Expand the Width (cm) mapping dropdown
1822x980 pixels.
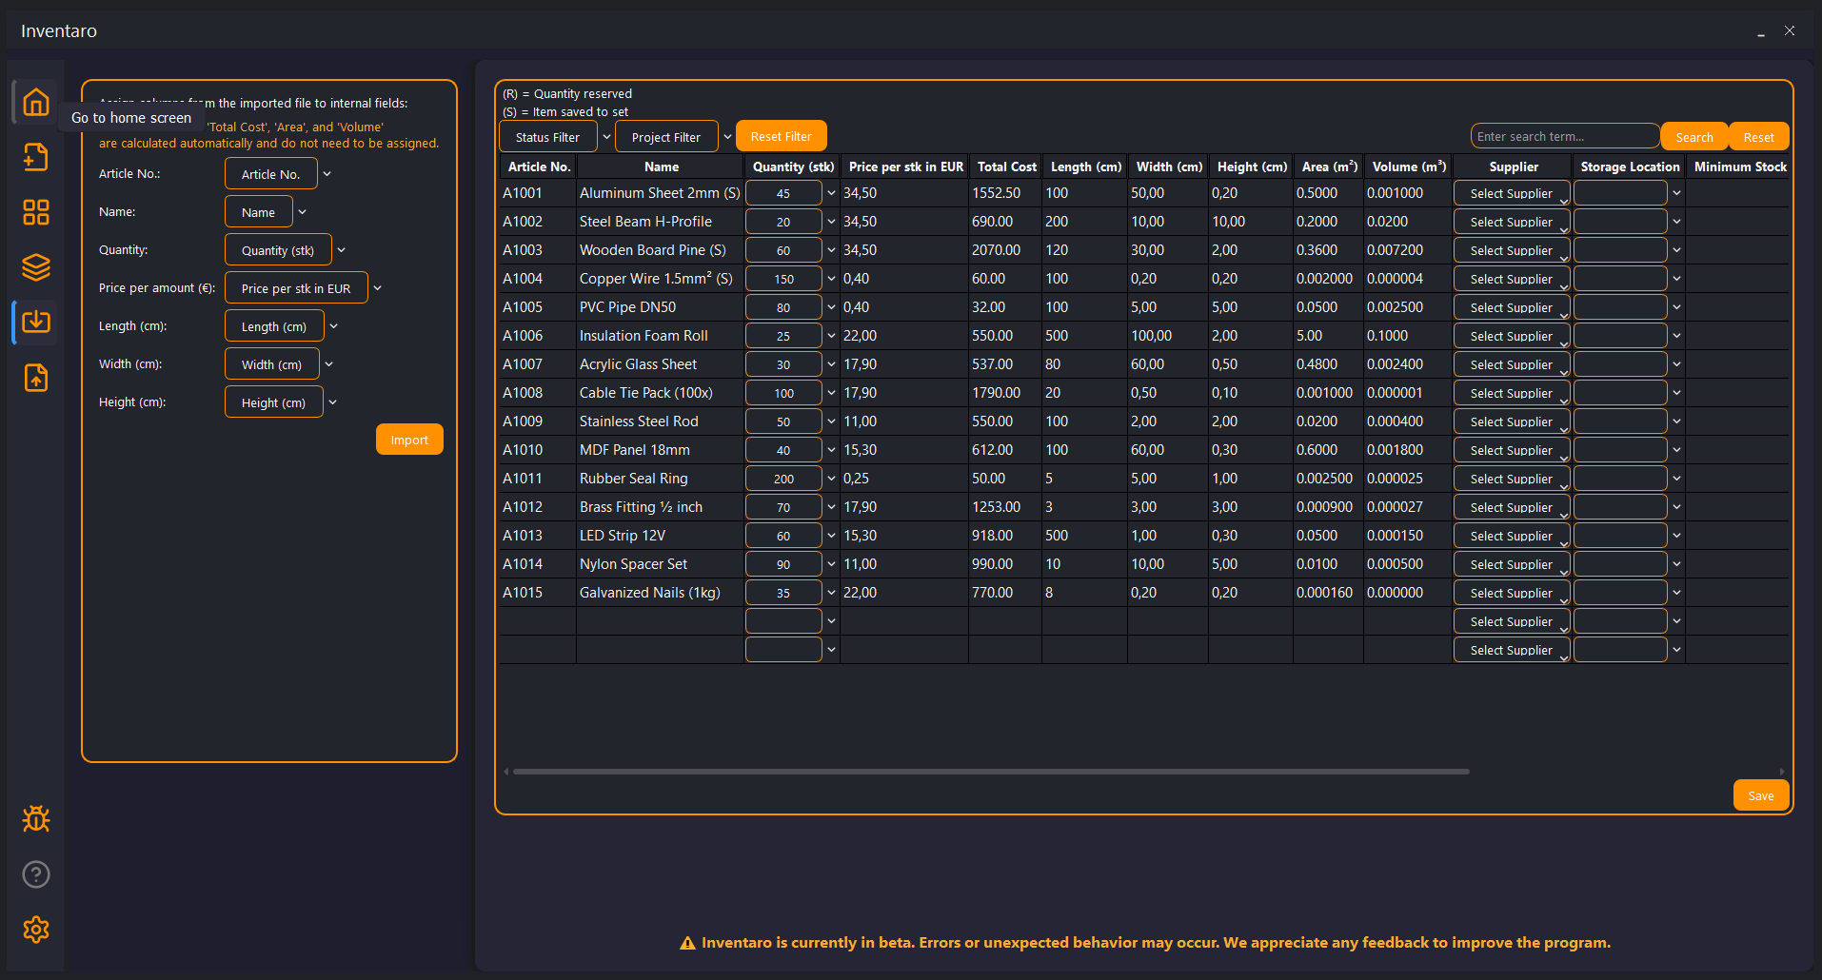click(328, 364)
